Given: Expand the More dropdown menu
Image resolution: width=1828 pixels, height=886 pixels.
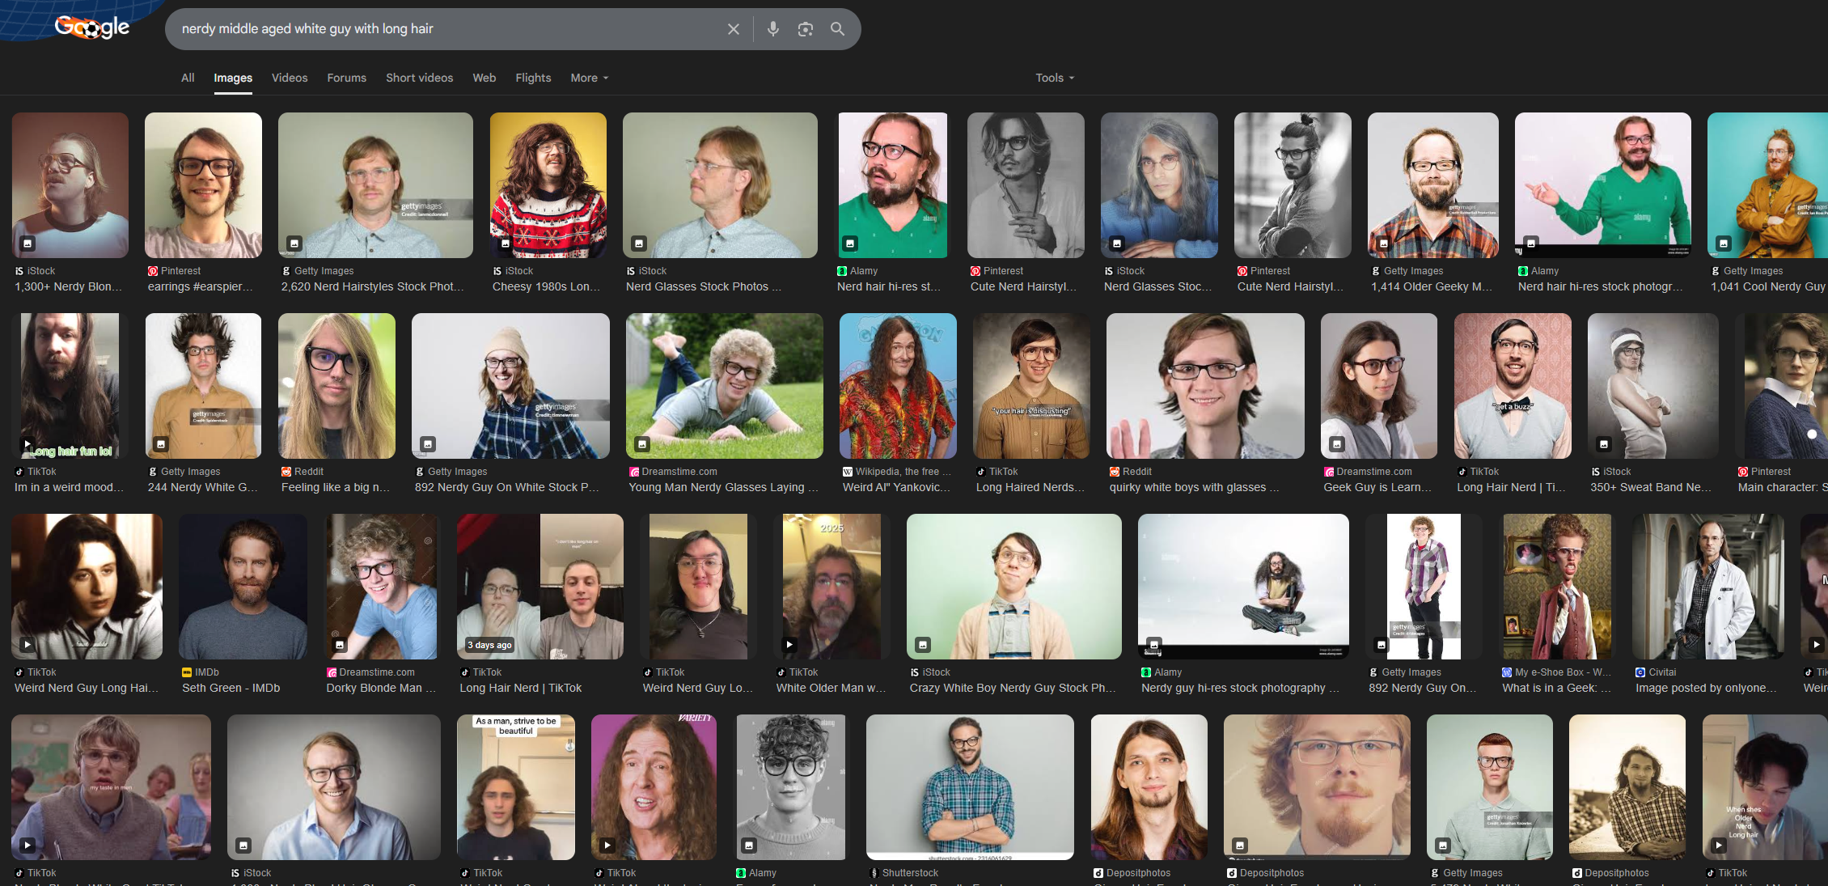Looking at the screenshot, I should click(590, 78).
